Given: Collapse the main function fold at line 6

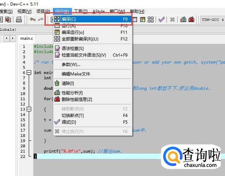Looking at the screenshot, I should (29, 72).
